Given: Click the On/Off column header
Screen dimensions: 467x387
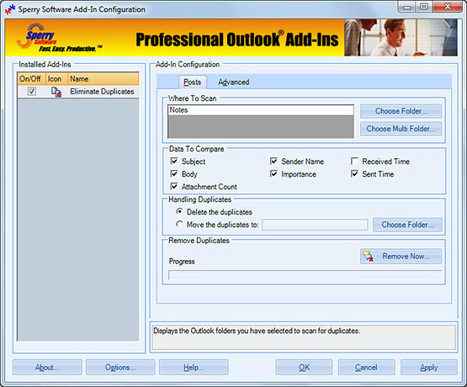Looking at the screenshot, I should pos(31,79).
